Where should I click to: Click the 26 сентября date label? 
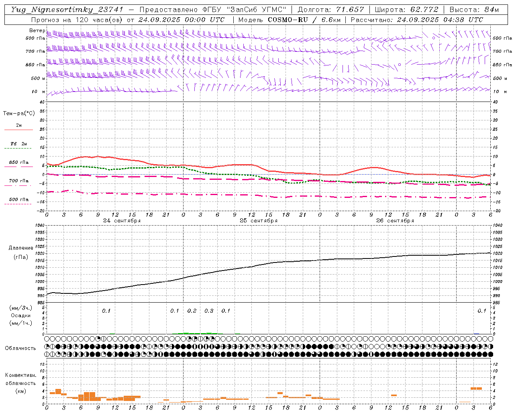click(395, 221)
